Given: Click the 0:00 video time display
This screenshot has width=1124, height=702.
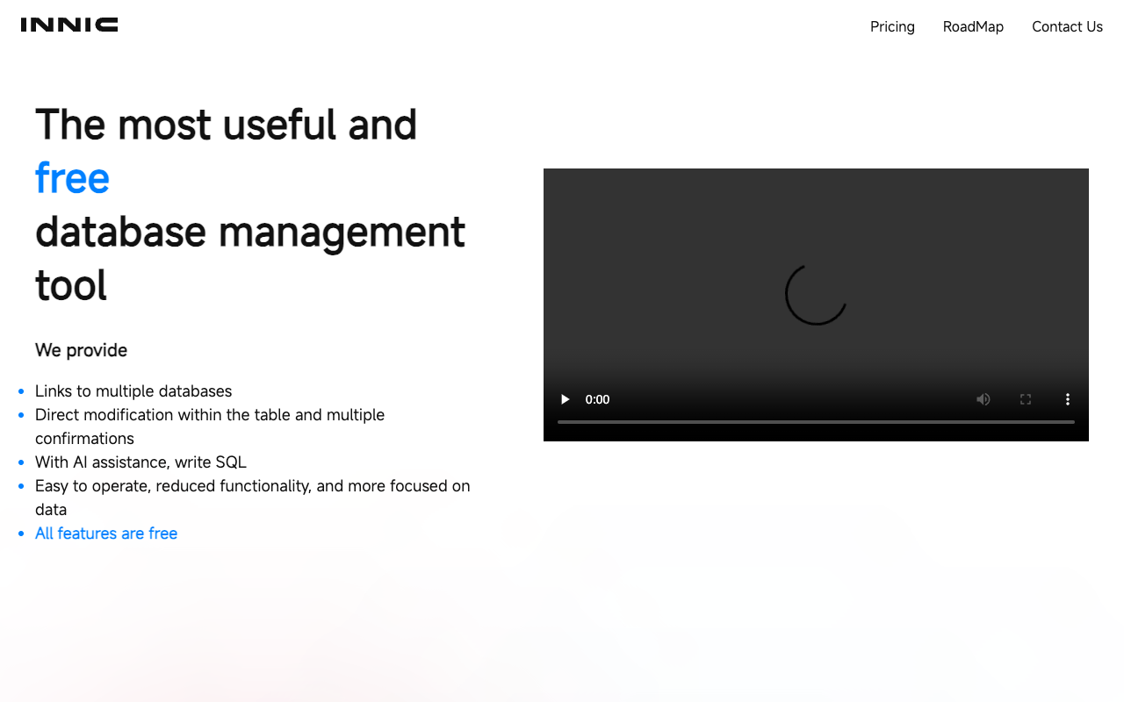Looking at the screenshot, I should click(597, 399).
